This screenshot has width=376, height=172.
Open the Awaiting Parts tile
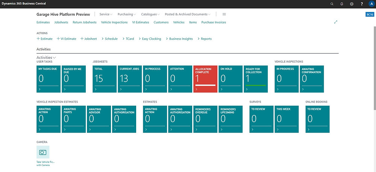tap(74, 119)
